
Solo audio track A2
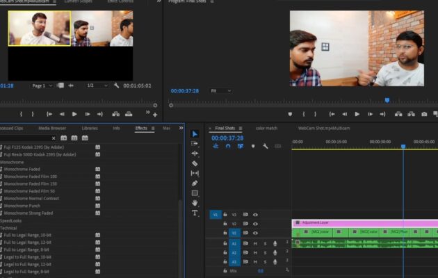click(265, 252)
